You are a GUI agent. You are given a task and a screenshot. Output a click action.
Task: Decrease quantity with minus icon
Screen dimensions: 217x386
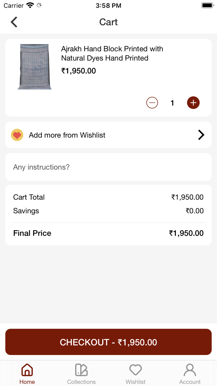tap(152, 103)
